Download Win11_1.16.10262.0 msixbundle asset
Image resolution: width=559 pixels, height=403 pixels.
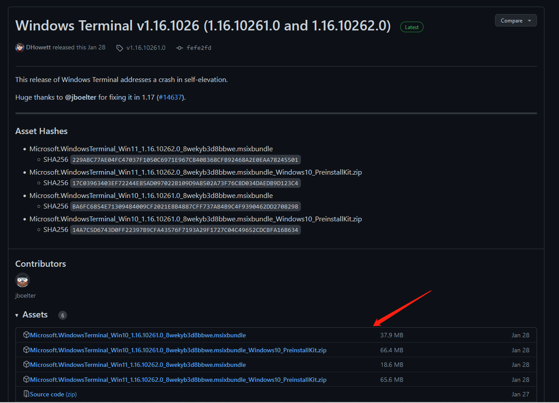138,365
